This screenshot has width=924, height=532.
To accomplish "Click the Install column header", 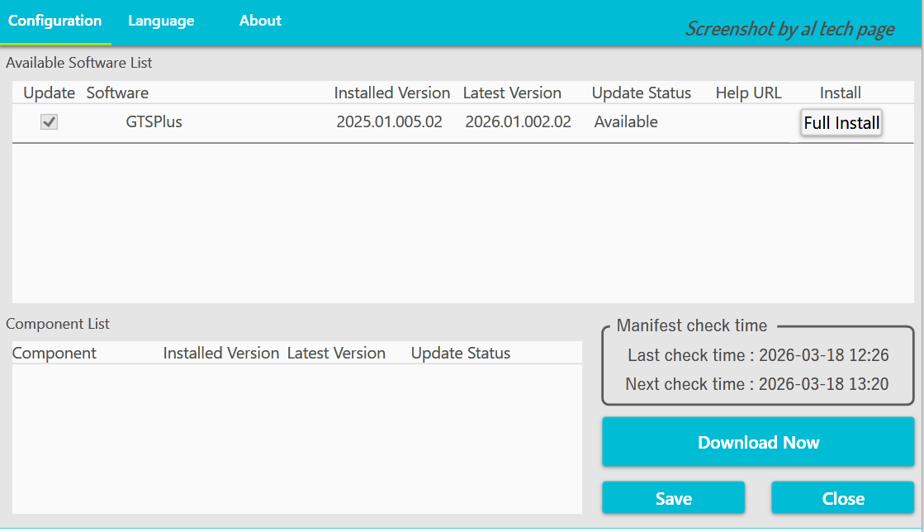I will click(x=840, y=93).
